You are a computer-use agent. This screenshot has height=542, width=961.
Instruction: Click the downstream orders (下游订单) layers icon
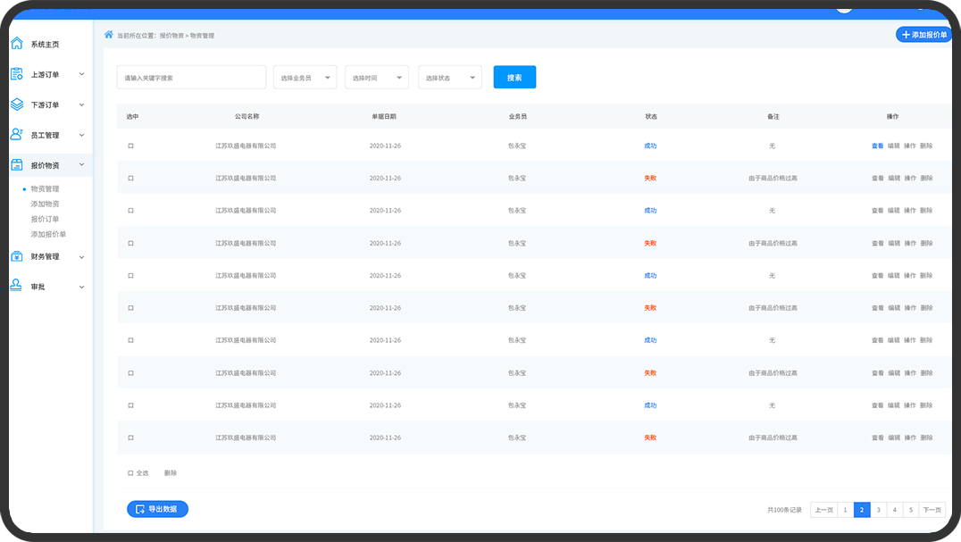(16, 104)
